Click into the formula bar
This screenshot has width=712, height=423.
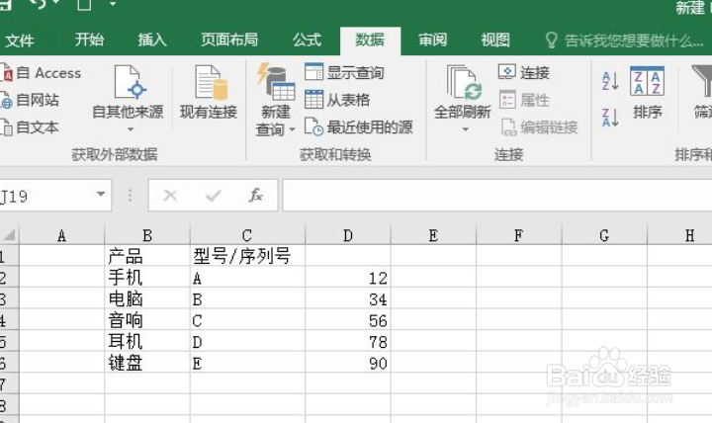[497, 196]
